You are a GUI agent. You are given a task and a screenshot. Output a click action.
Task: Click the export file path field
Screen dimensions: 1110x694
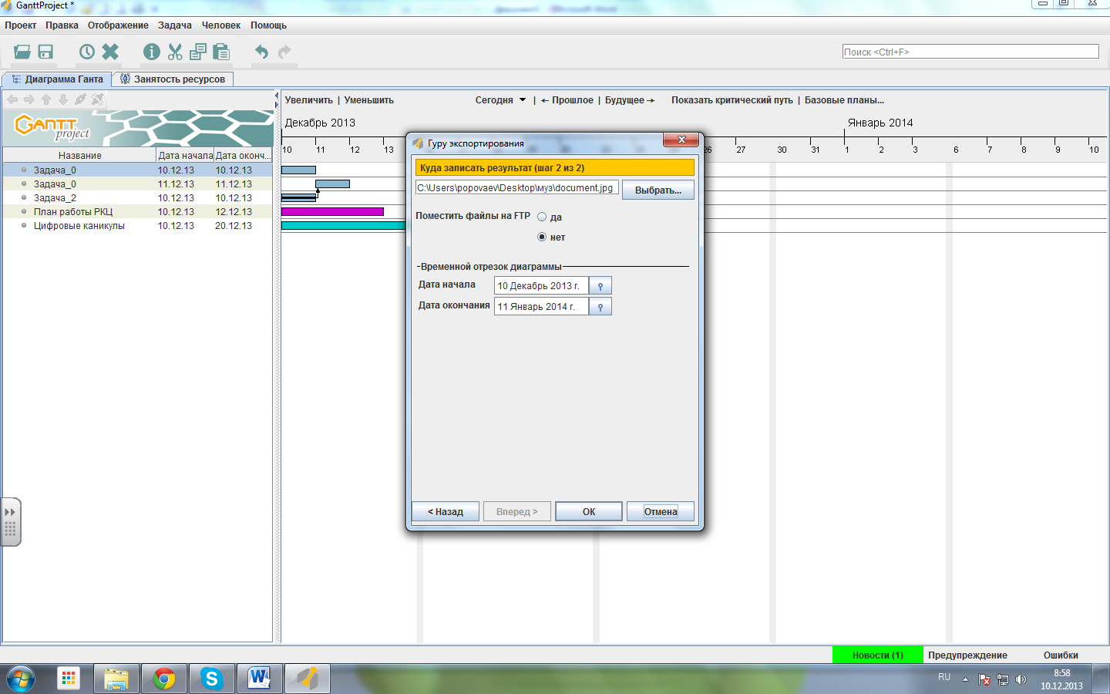(516, 188)
